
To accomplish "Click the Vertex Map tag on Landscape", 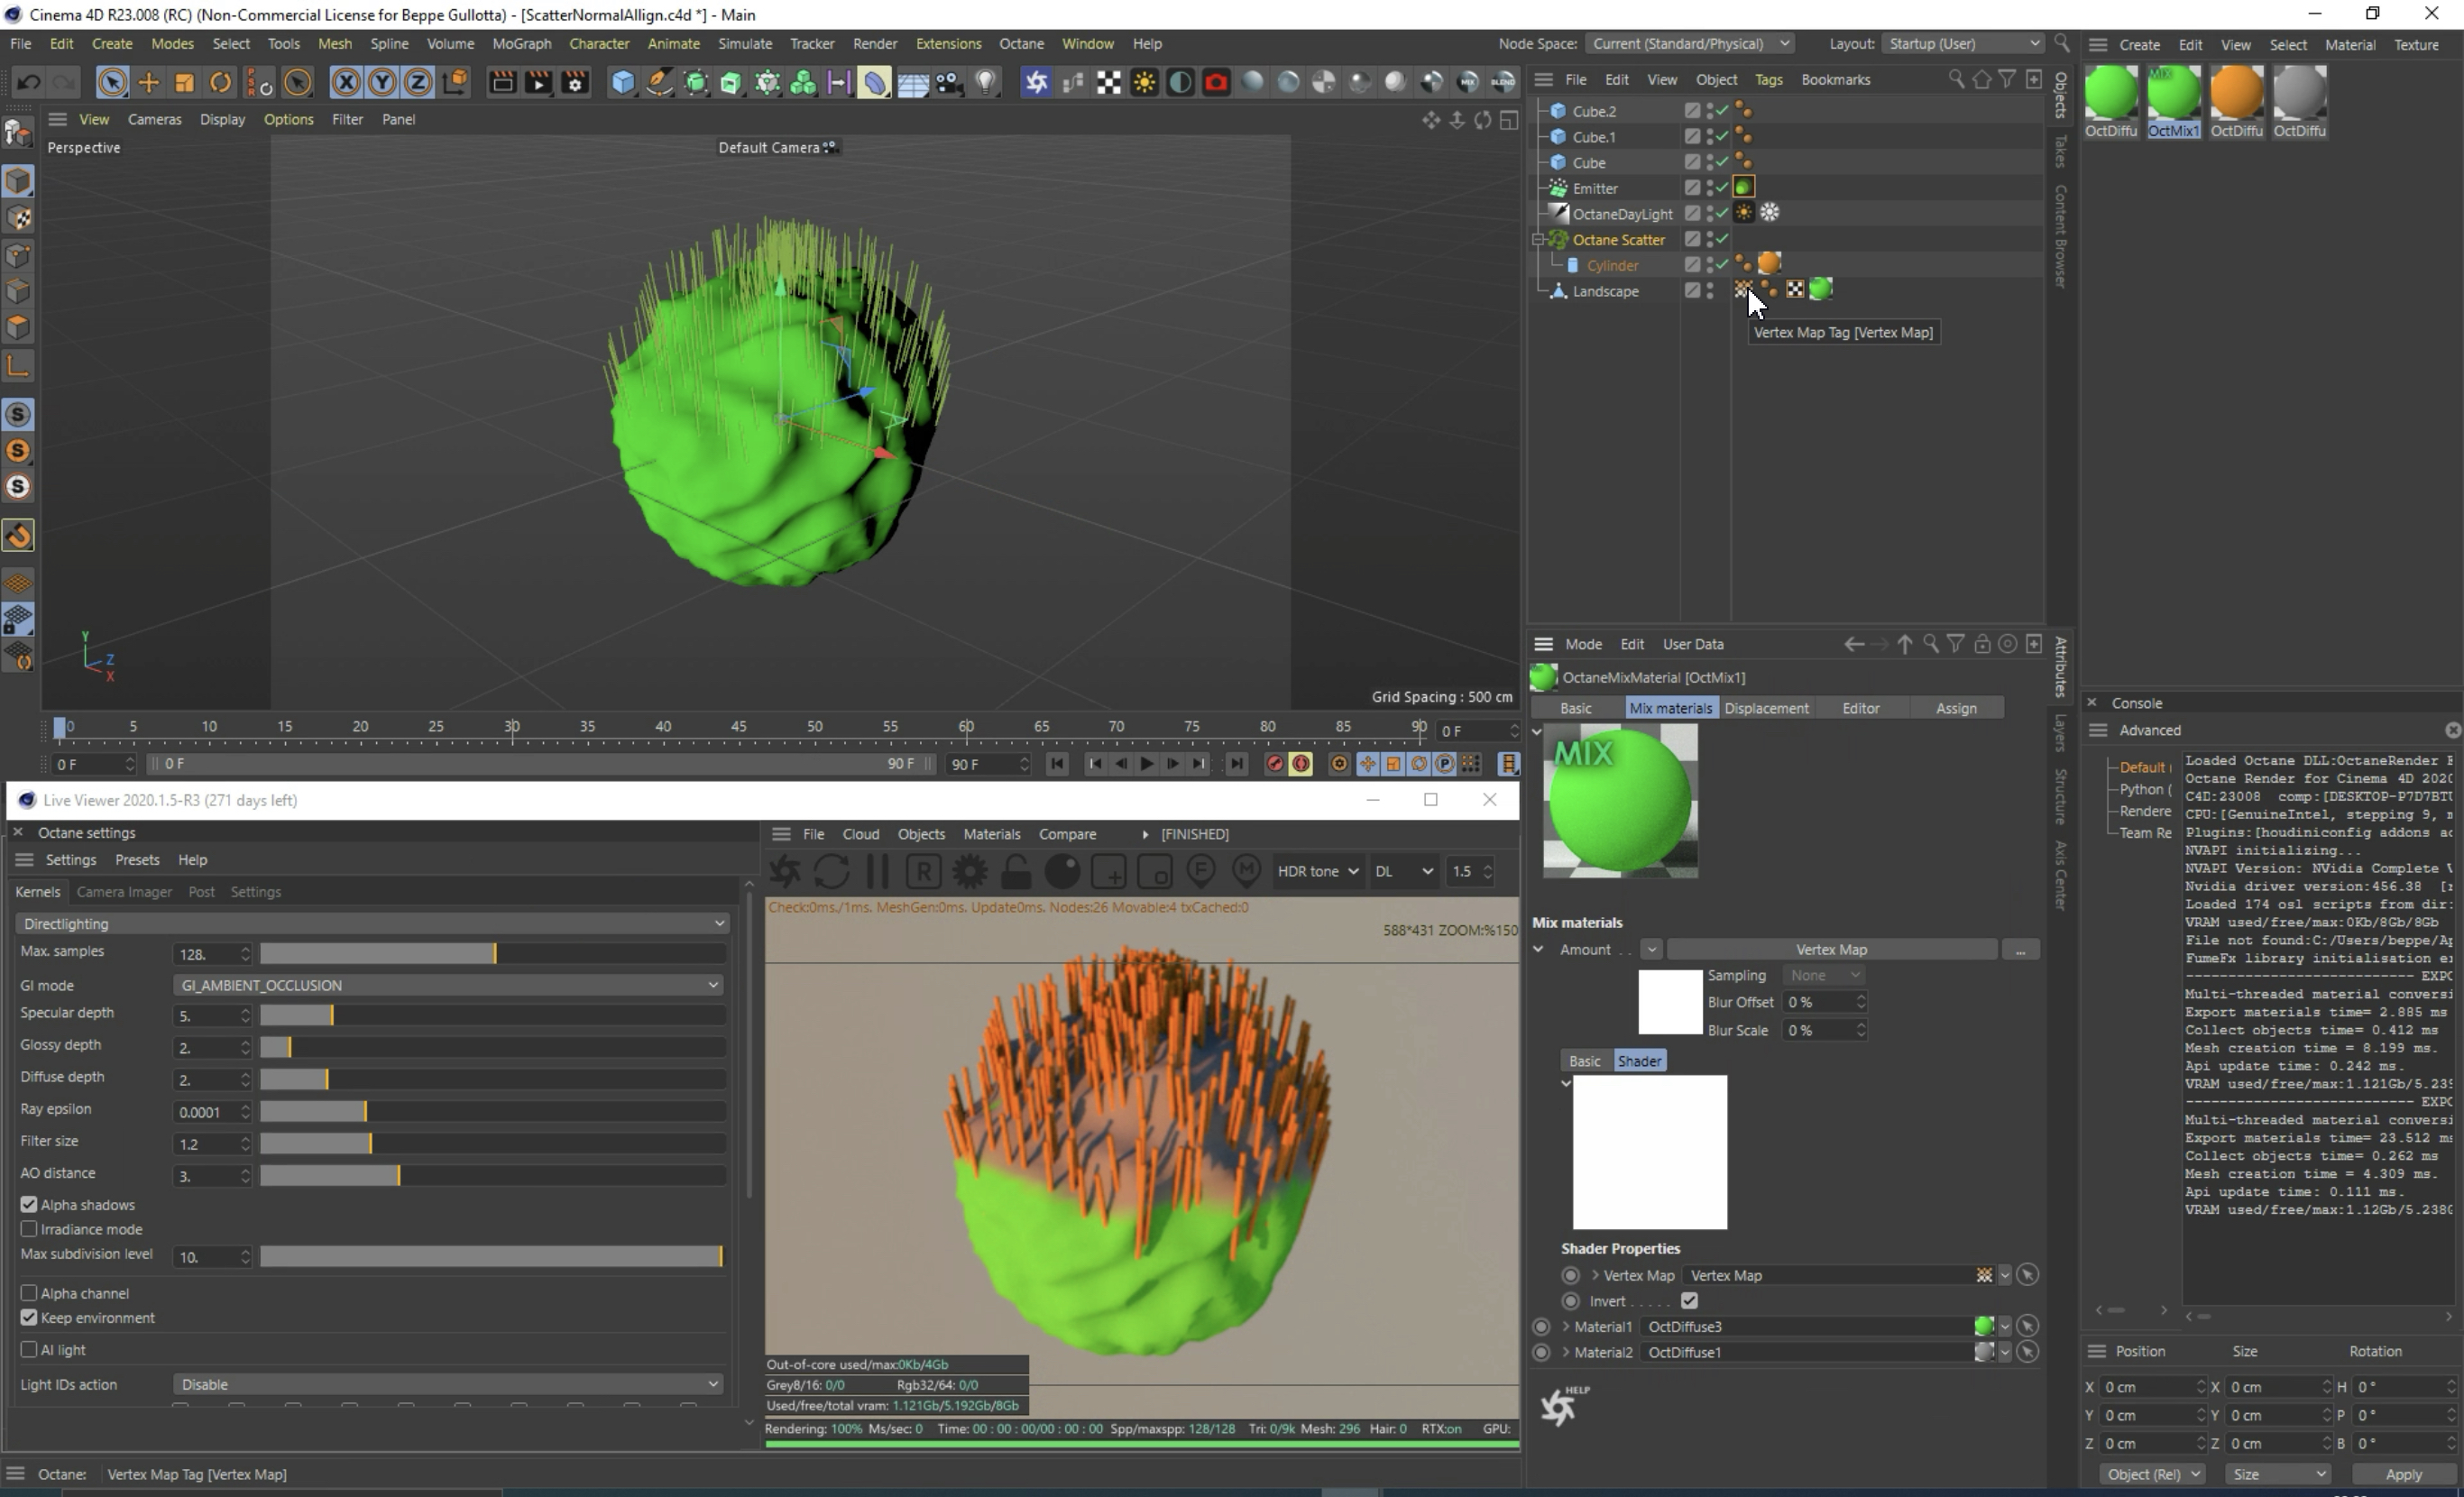I will coord(1743,290).
